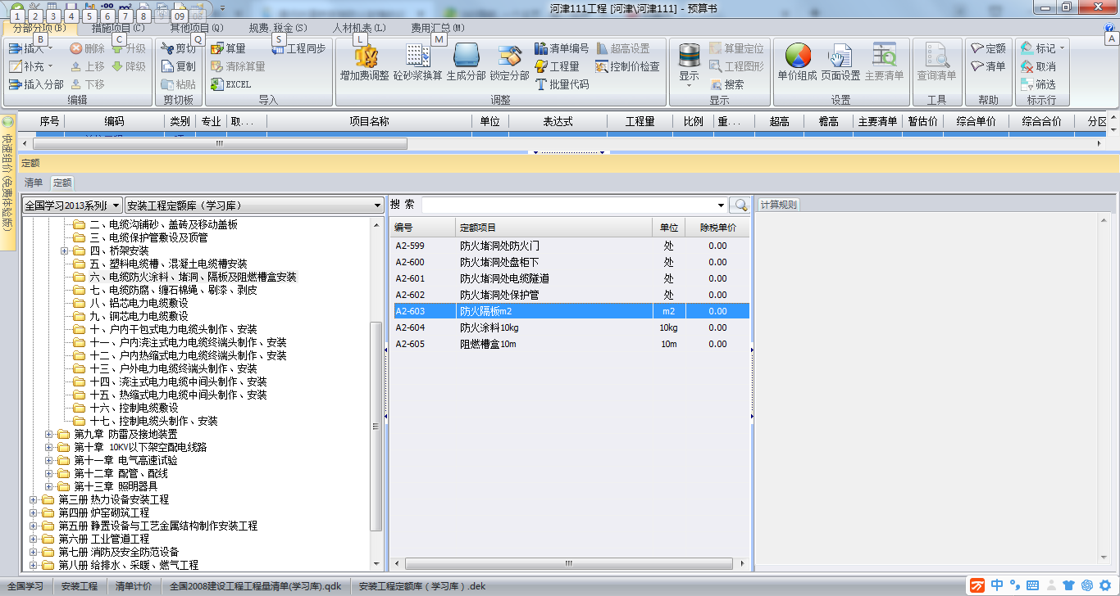
Task: Click the input method 中 tray icon
Action: pos(996,585)
